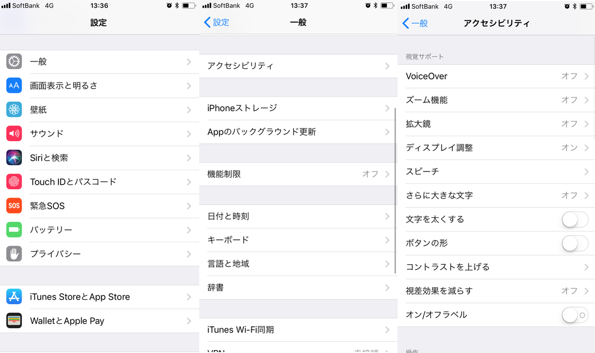The width and height of the screenshot is (595, 353).
Task: Open キーボード settings
Action: (298, 240)
